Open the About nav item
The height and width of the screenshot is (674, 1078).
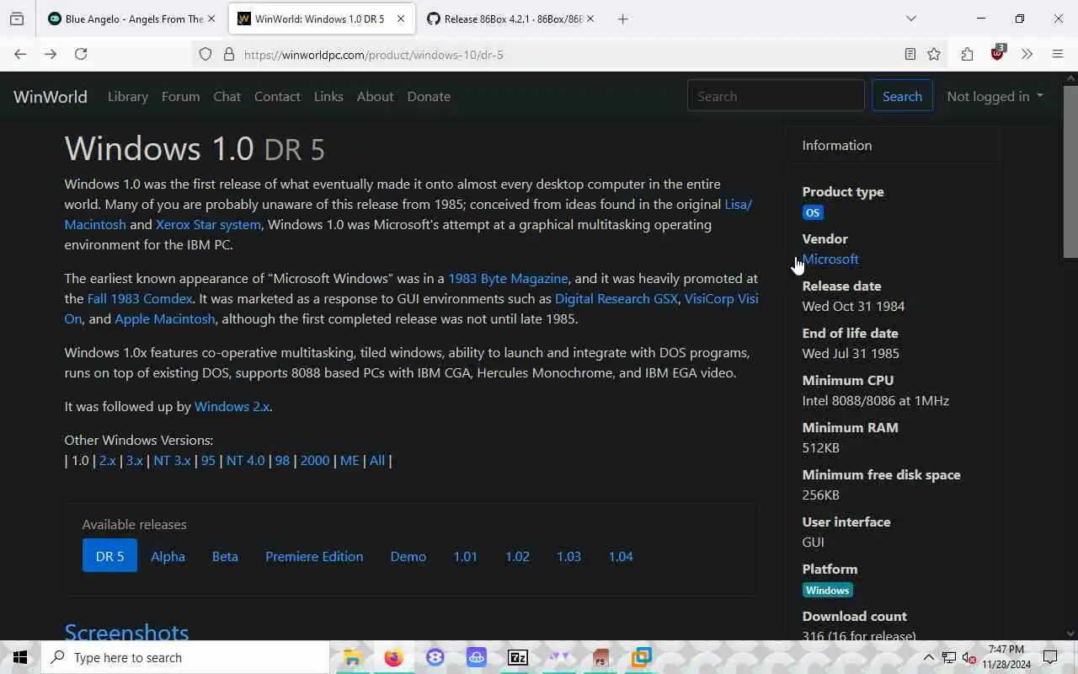375,96
